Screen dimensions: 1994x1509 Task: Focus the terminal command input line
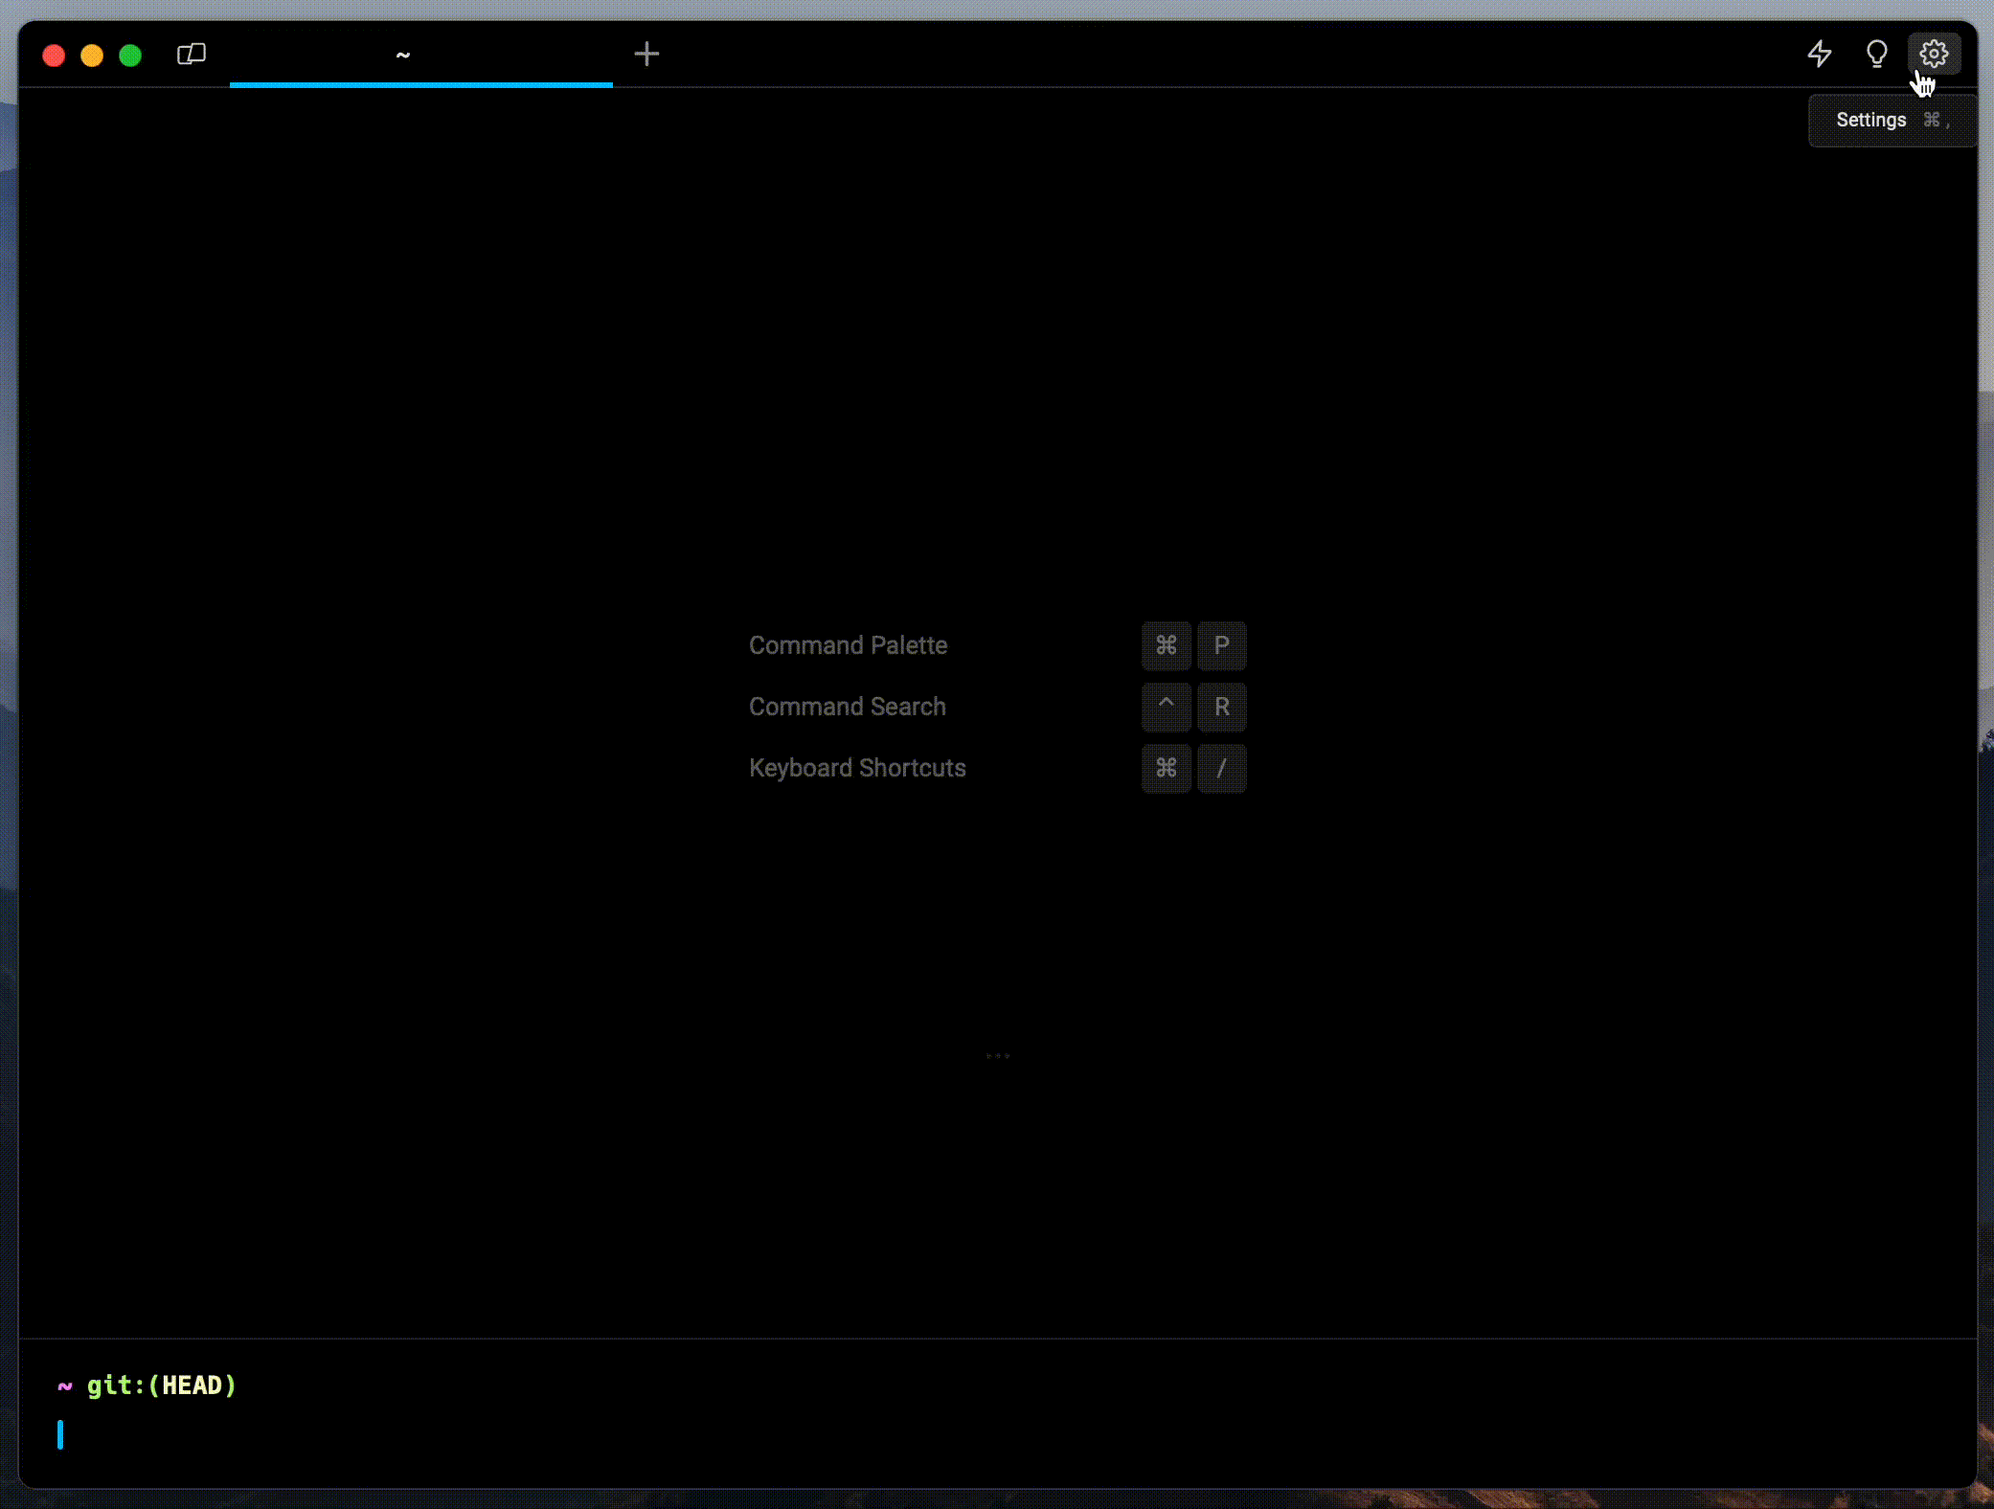[x=996, y=1434]
